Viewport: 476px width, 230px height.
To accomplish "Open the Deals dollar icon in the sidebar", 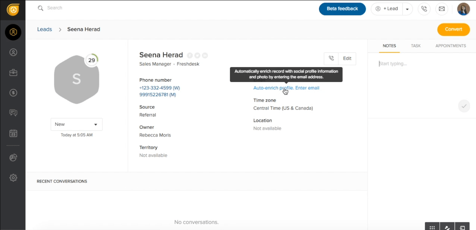I will click(13, 93).
